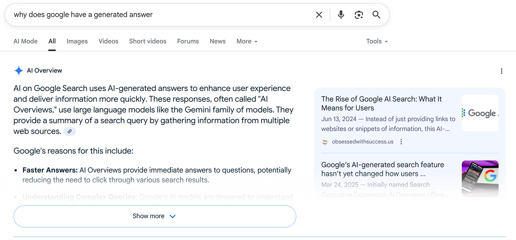
Task: Open Google Lens image search icon
Action: (359, 15)
